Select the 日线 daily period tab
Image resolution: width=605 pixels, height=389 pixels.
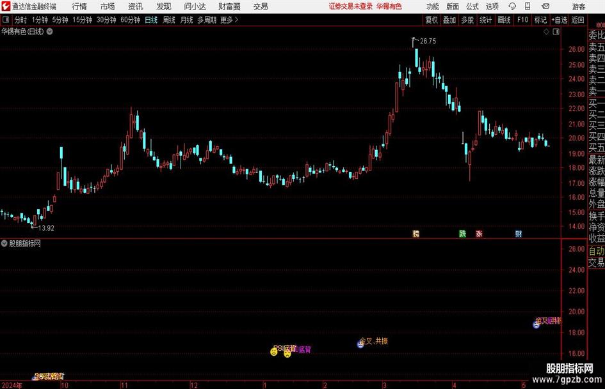coord(151,20)
